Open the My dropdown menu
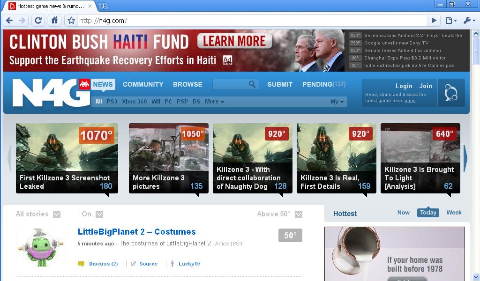This screenshot has width=480, height=281. coord(337,101)
